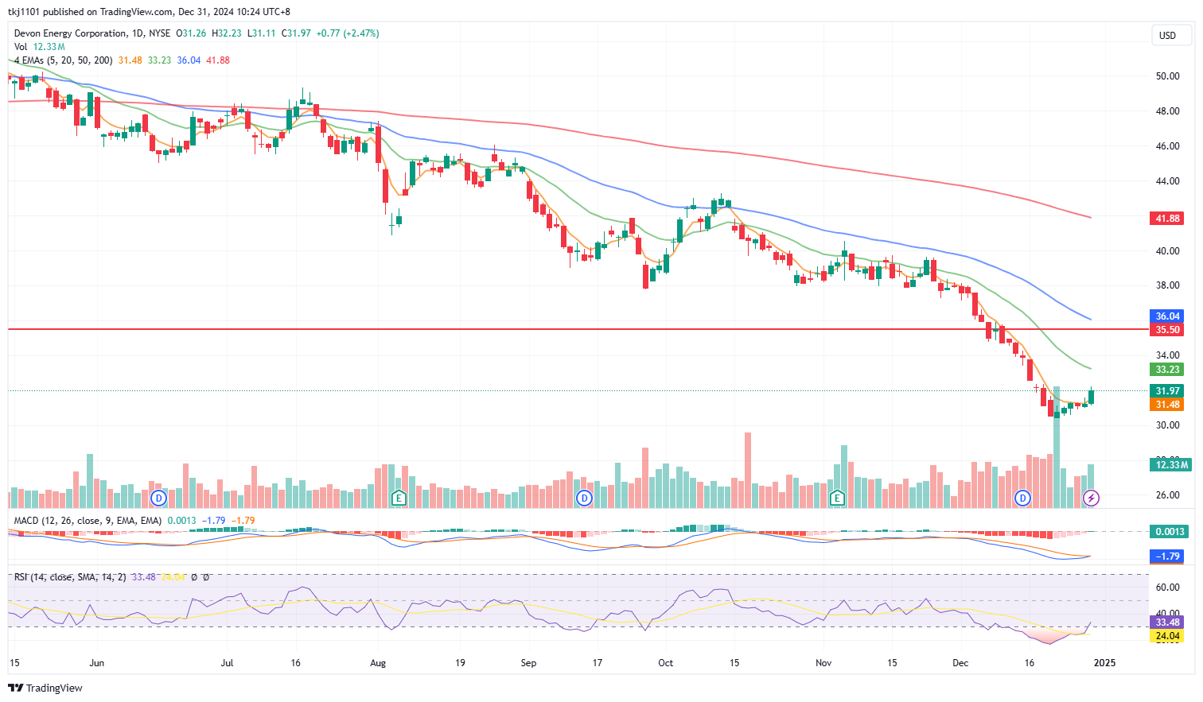
Task: Click the purple lightning event icon
Action: (1092, 498)
